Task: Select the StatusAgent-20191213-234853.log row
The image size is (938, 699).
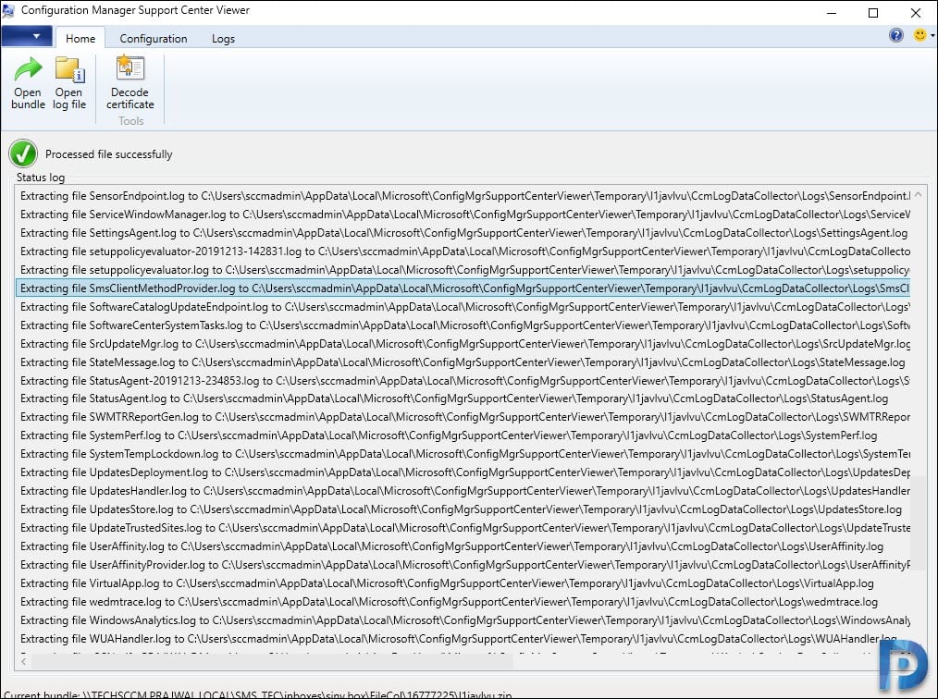Action: coord(463,381)
